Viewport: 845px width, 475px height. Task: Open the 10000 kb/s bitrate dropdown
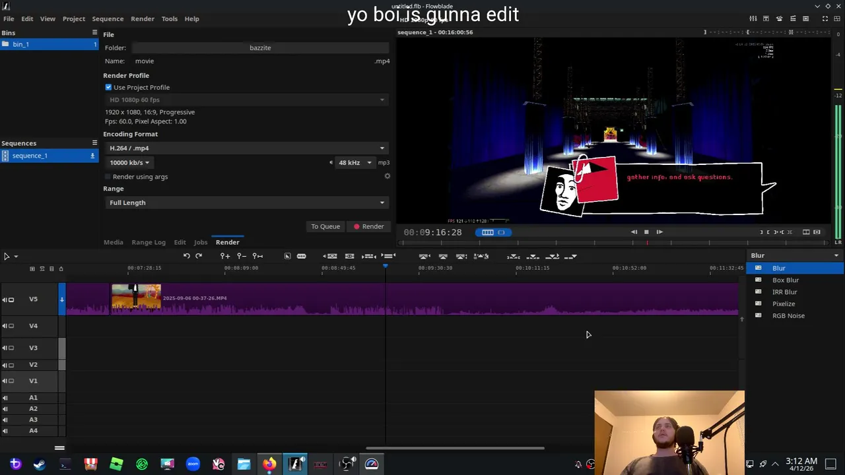(129, 162)
